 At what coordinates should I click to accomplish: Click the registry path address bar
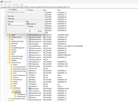pyautogui.click(x=69, y=7)
